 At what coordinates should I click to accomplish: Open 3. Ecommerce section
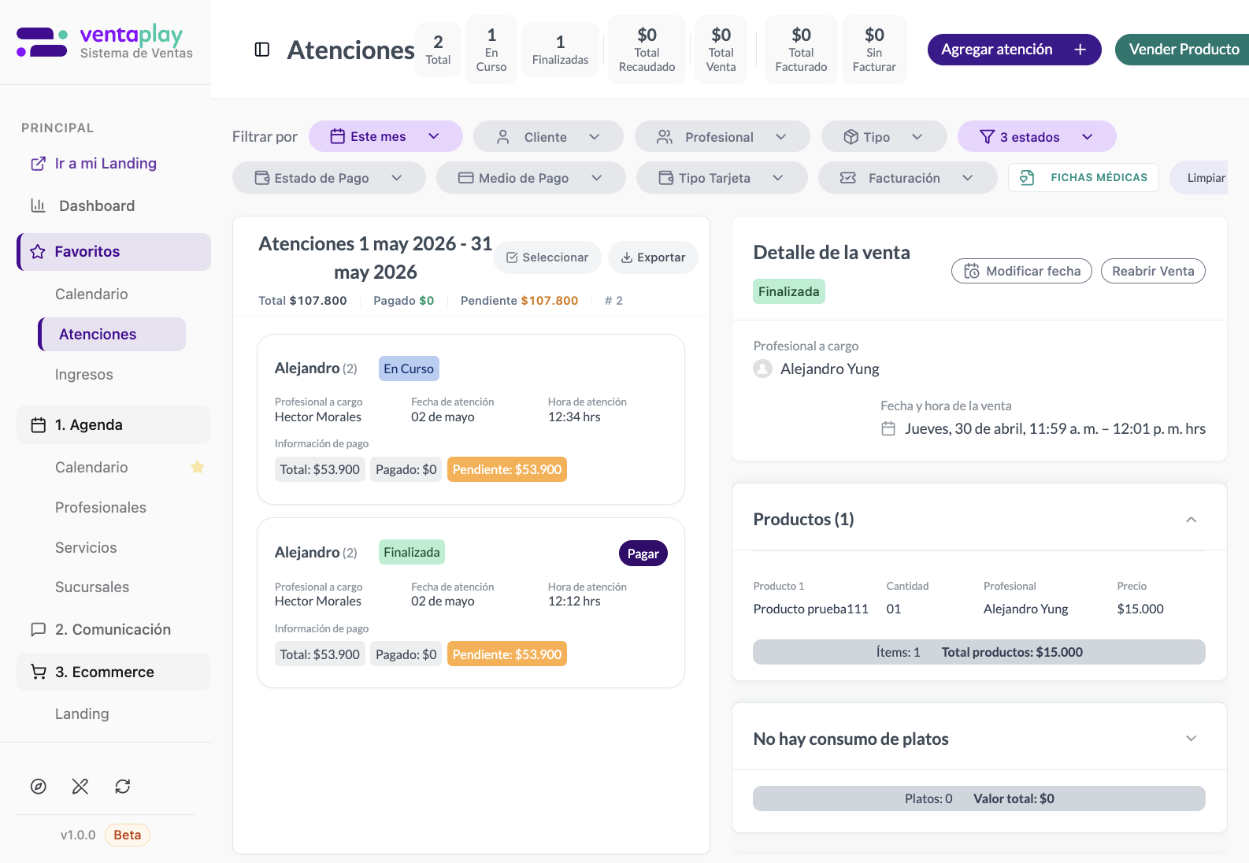point(114,672)
